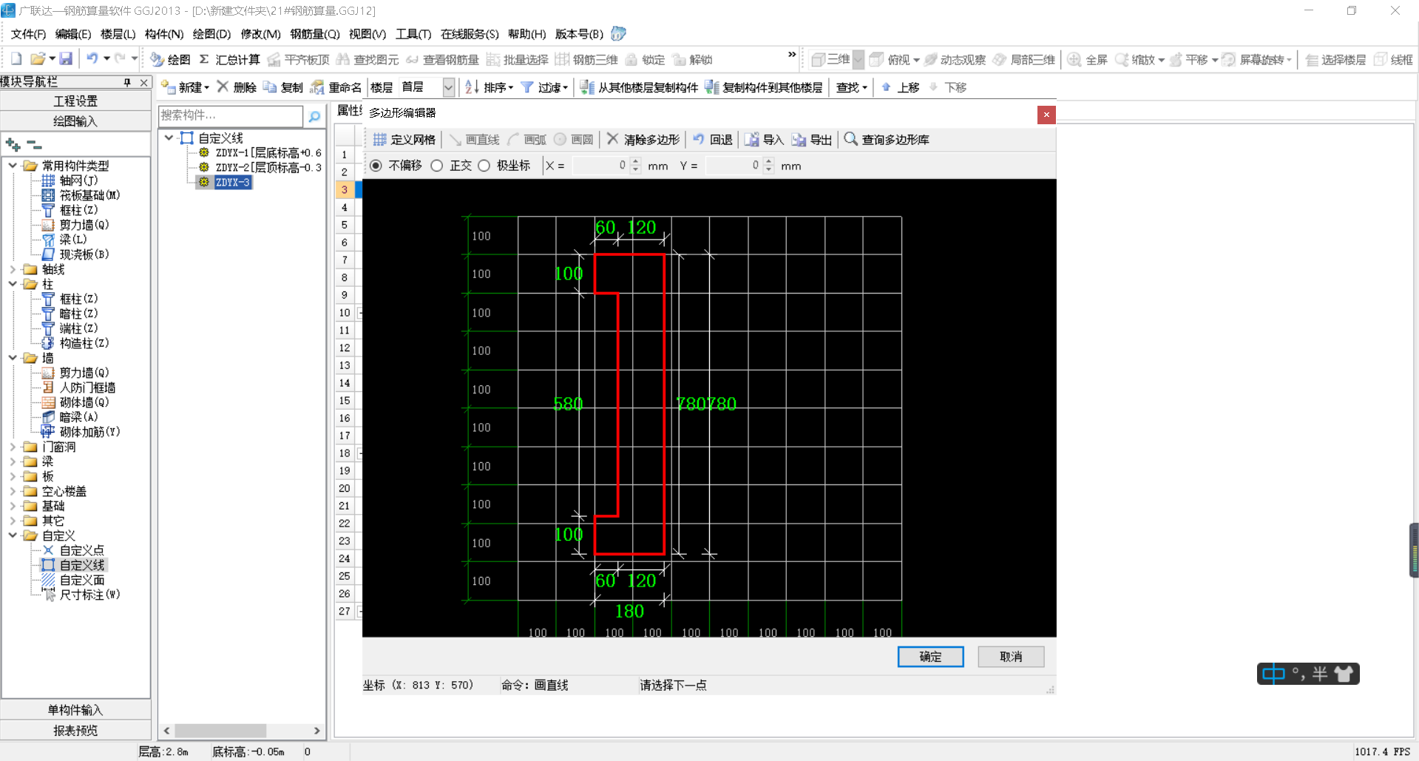The height and width of the screenshot is (761, 1419).
Task: Close the 多边形编辑器 dialog
Action: coord(1046,115)
